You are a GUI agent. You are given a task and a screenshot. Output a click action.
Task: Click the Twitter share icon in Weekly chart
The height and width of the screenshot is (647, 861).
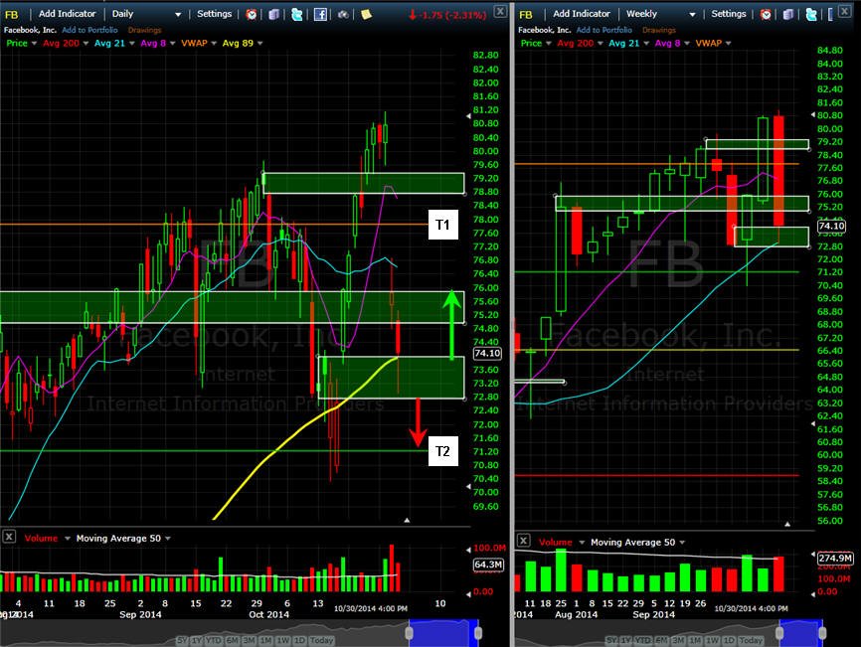pos(811,14)
